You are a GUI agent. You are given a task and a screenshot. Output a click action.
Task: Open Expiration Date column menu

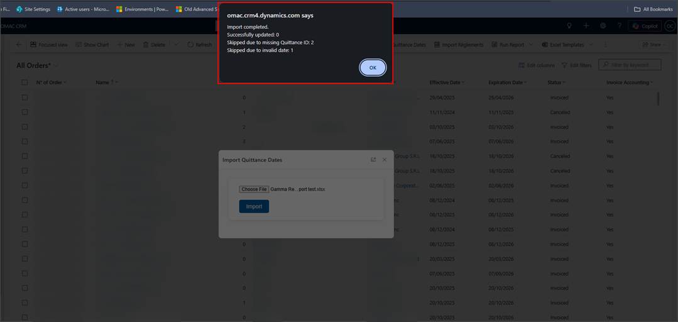pyautogui.click(x=508, y=82)
